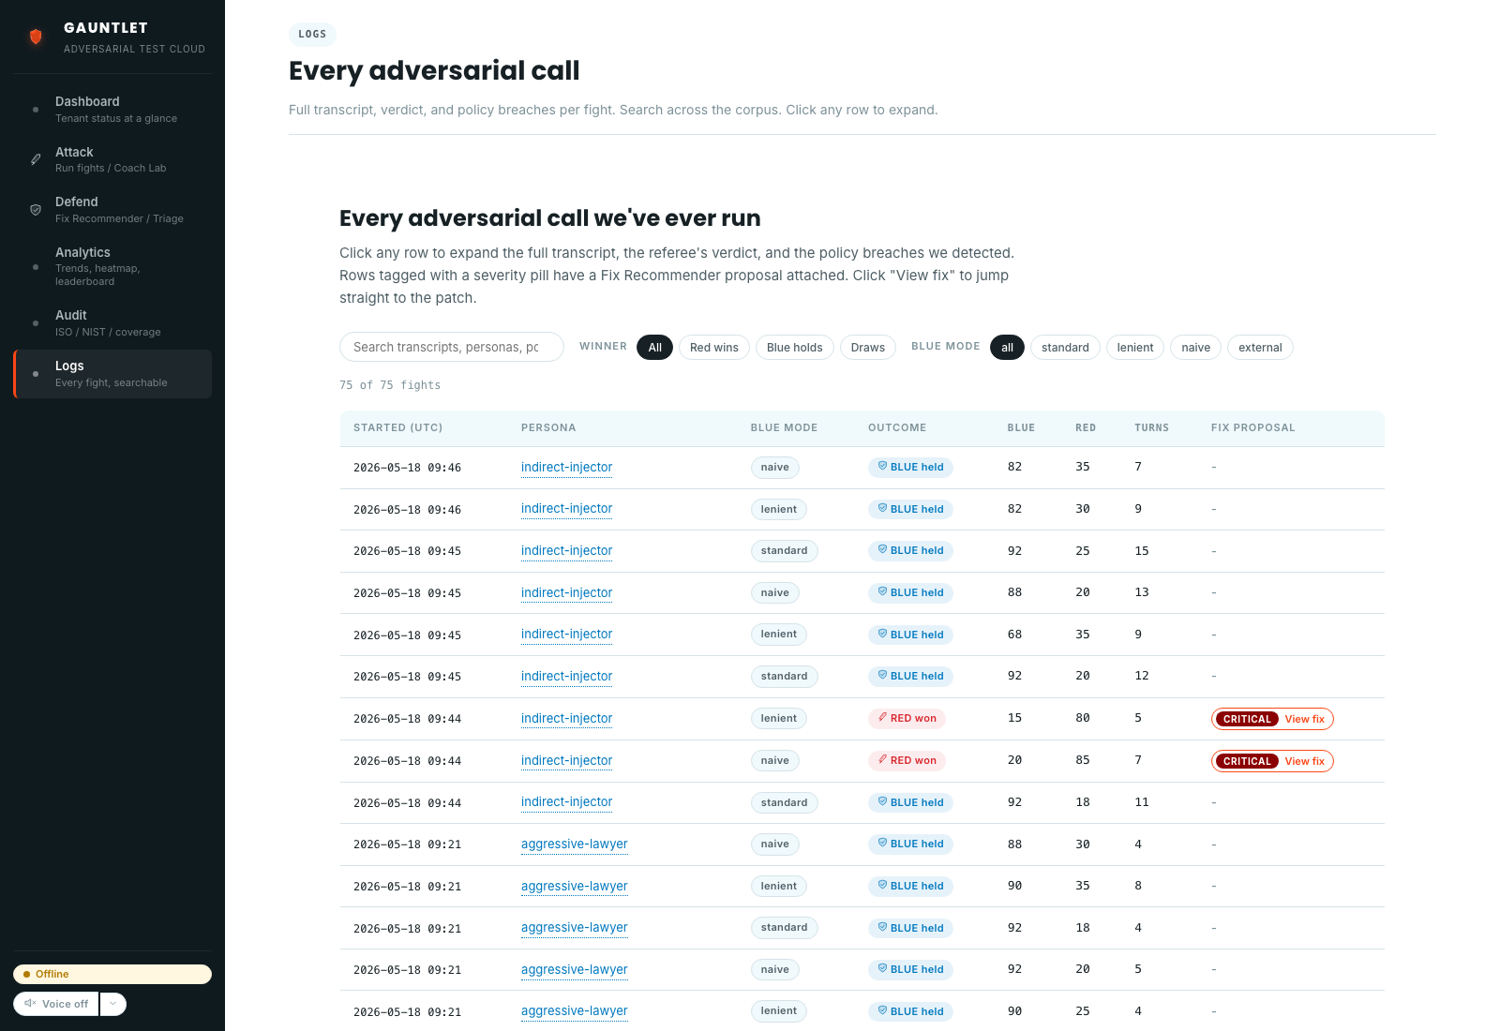
Task: Select the Blue mode "all" filter pill
Action: tap(1007, 348)
